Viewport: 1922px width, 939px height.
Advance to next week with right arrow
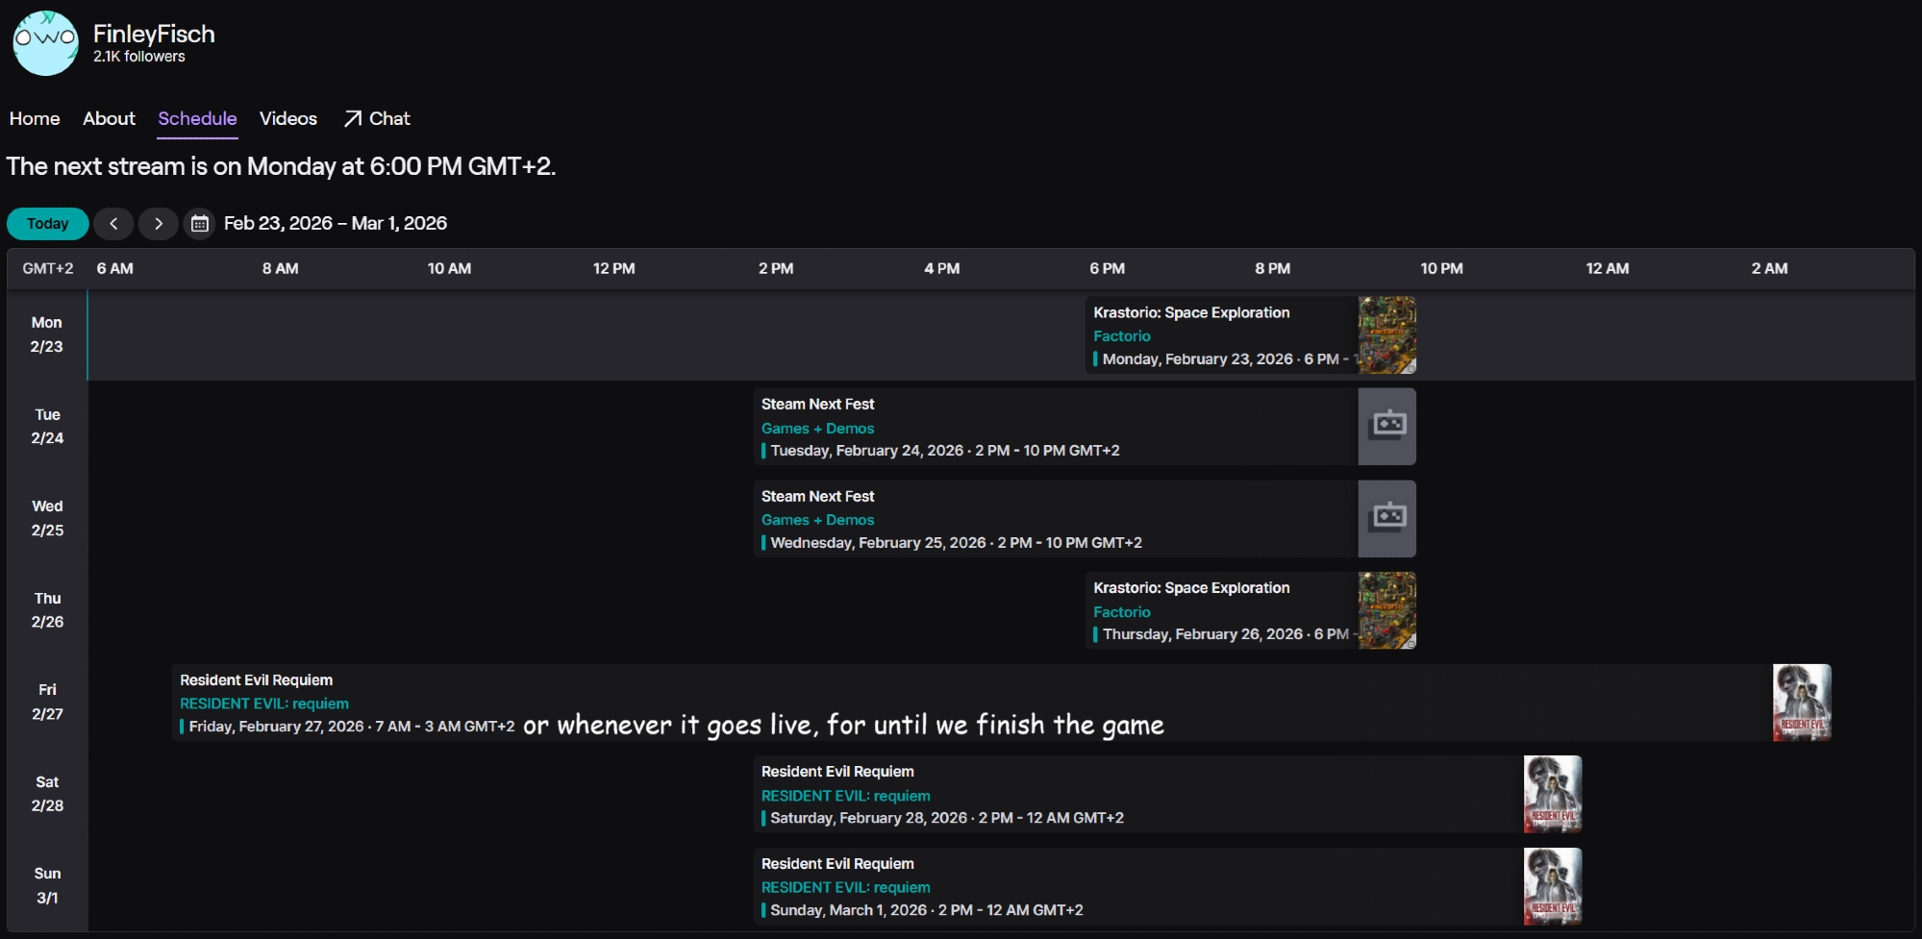tap(159, 224)
